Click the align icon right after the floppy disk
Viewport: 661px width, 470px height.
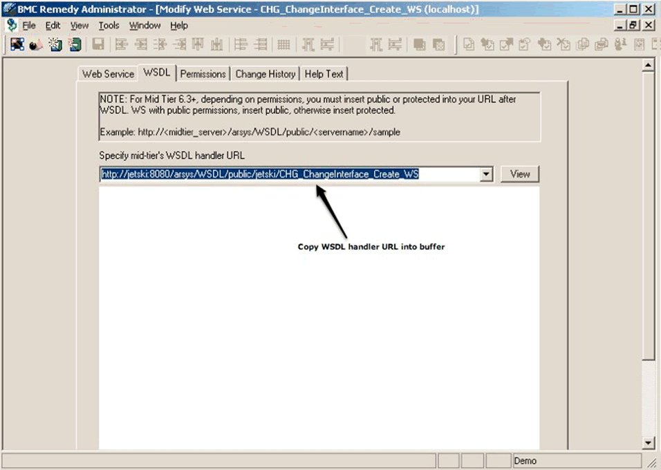tap(122, 44)
